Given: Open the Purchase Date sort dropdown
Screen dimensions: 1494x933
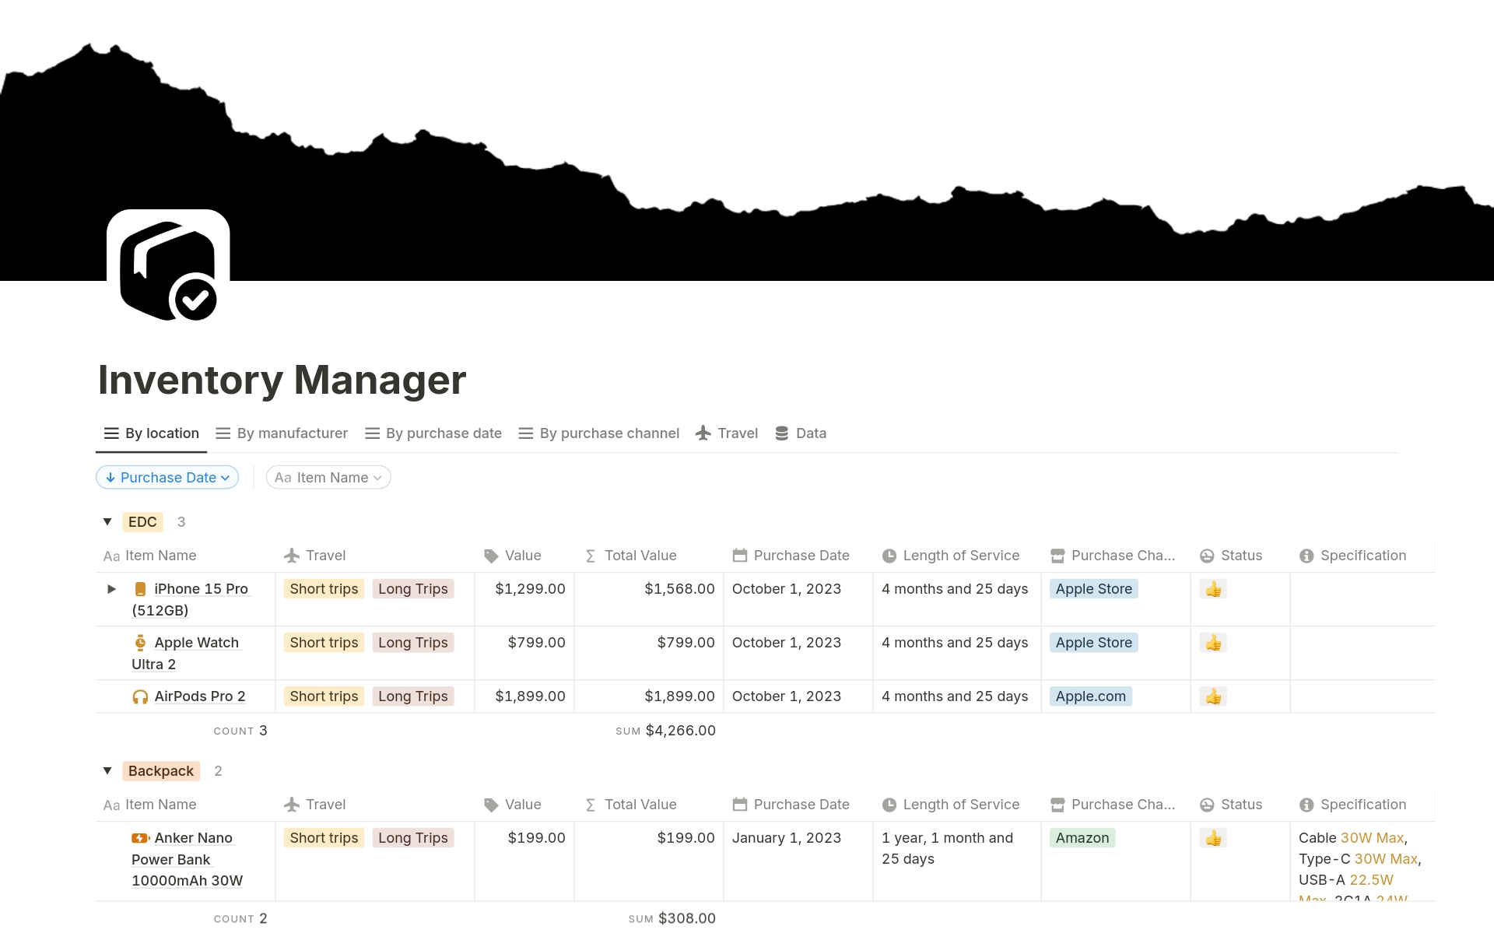Looking at the screenshot, I should [x=167, y=477].
